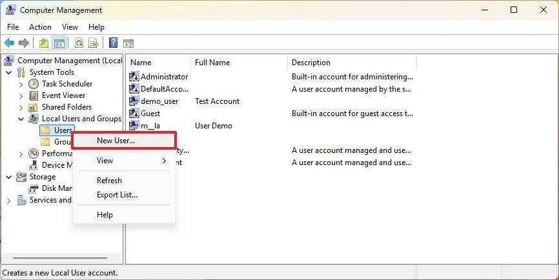
Task: Click the Storage icon in tree
Action: (x=21, y=177)
